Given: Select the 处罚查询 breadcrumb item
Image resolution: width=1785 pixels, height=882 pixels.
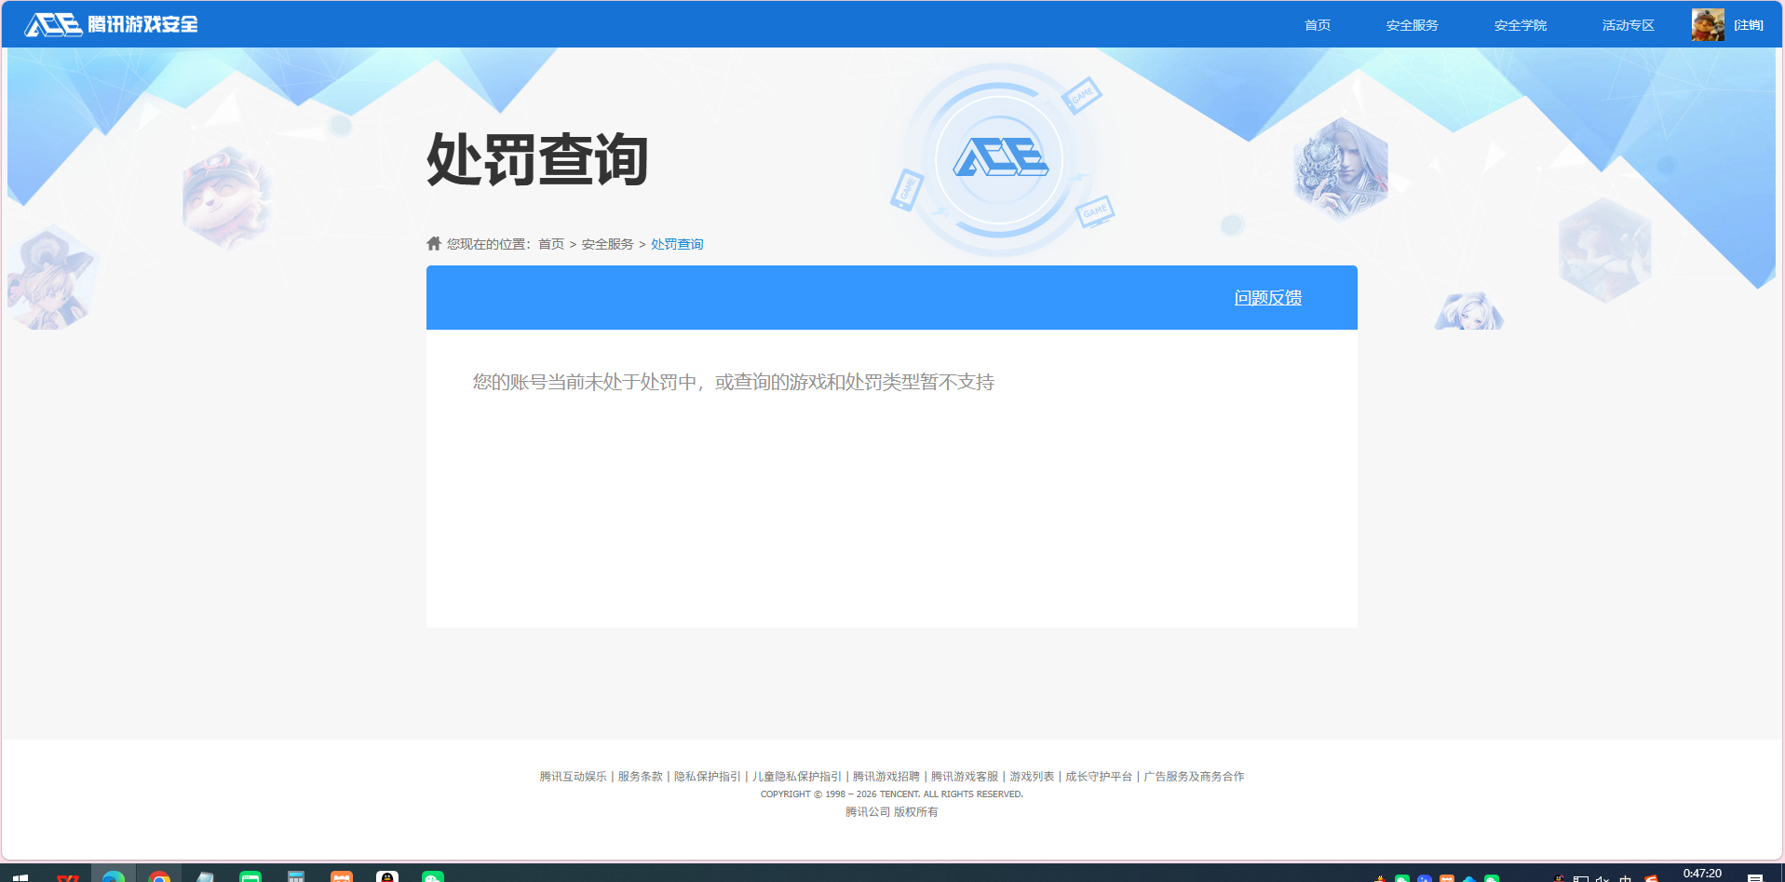Looking at the screenshot, I should pos(677,244).
